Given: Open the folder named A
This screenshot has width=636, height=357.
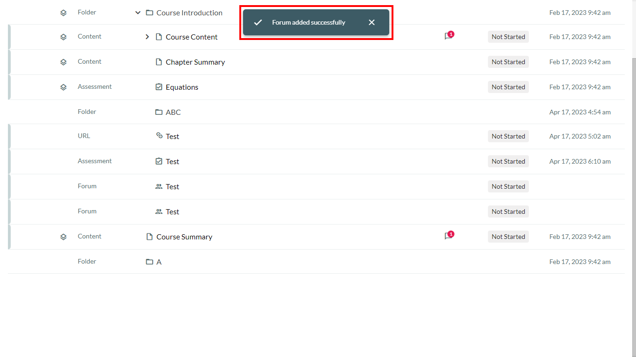Looking at the screenshot, I should click(159, 262).
